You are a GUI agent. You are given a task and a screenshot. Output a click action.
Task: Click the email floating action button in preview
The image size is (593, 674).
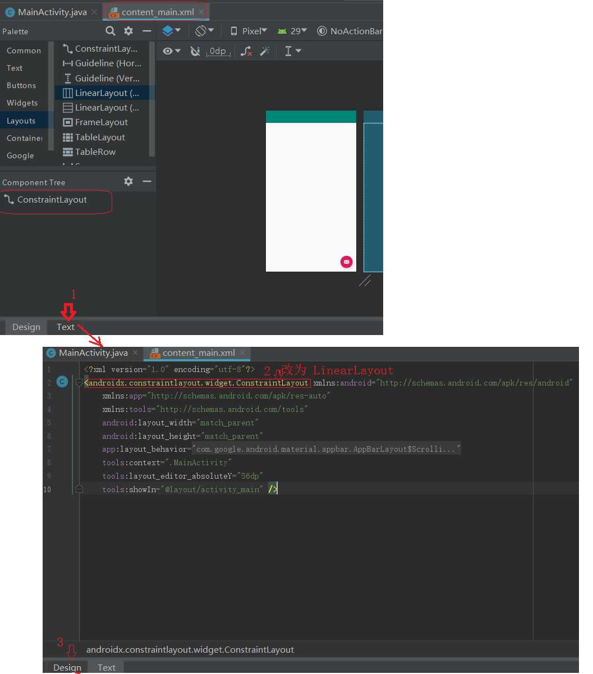[x=347, y=262]
